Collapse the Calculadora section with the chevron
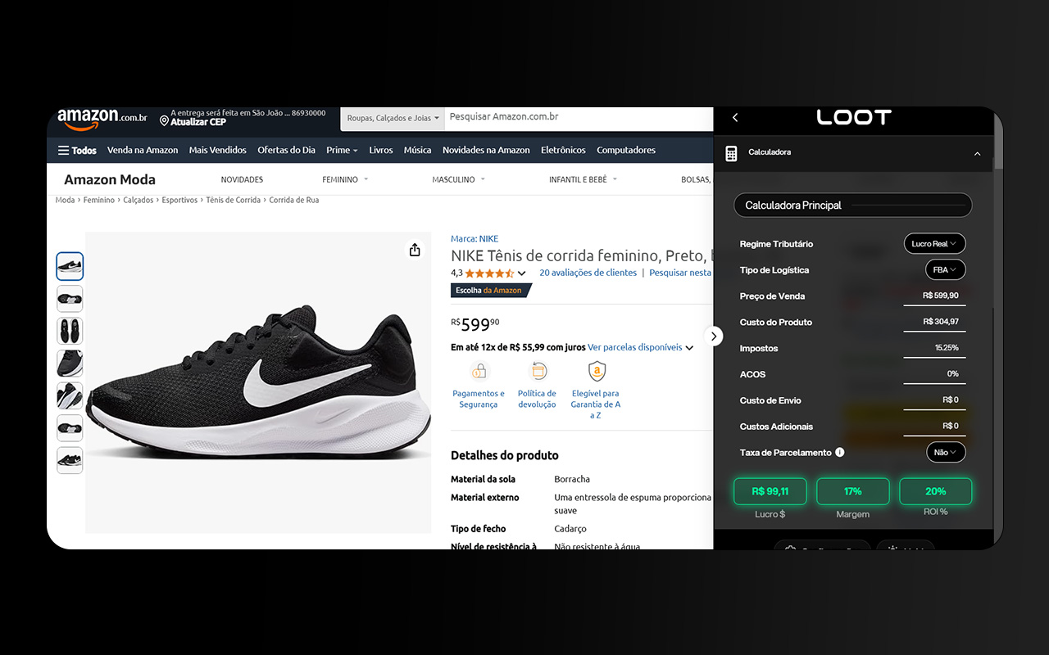Image resolution: width=1049 pixels, height=655 pixels. pos(977,153)
